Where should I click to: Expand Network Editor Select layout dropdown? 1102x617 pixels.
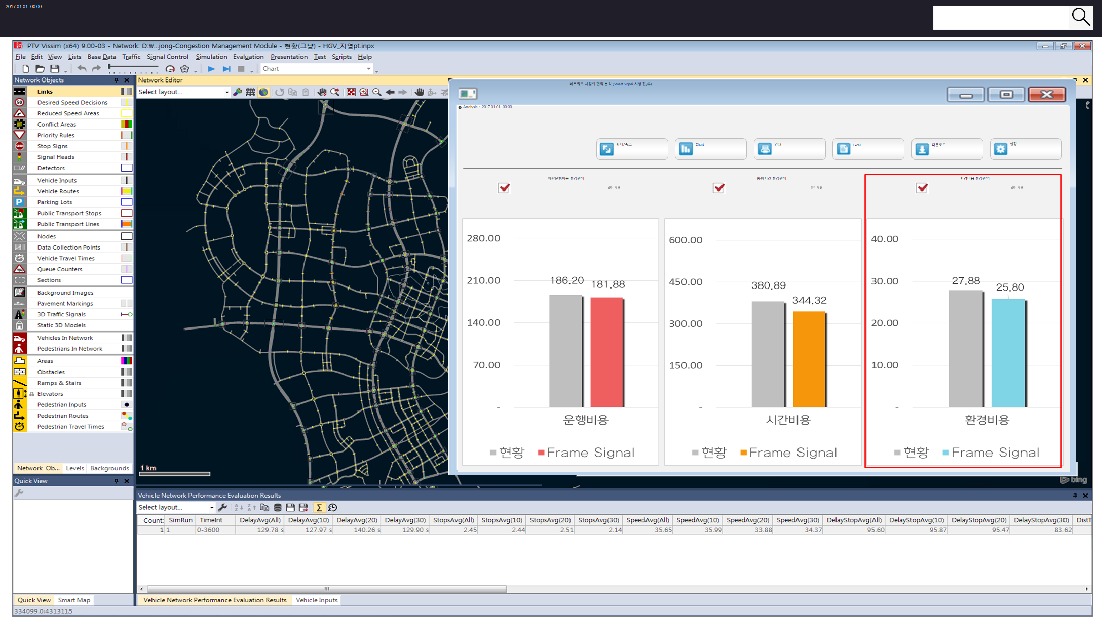[226, 92]
